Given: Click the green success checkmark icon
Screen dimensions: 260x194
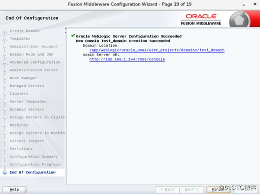Looking at the screenshot, I should (73, 36).
